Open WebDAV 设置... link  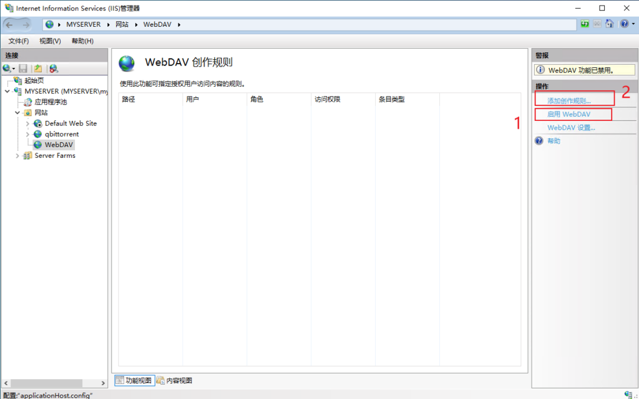pos(571,127)
